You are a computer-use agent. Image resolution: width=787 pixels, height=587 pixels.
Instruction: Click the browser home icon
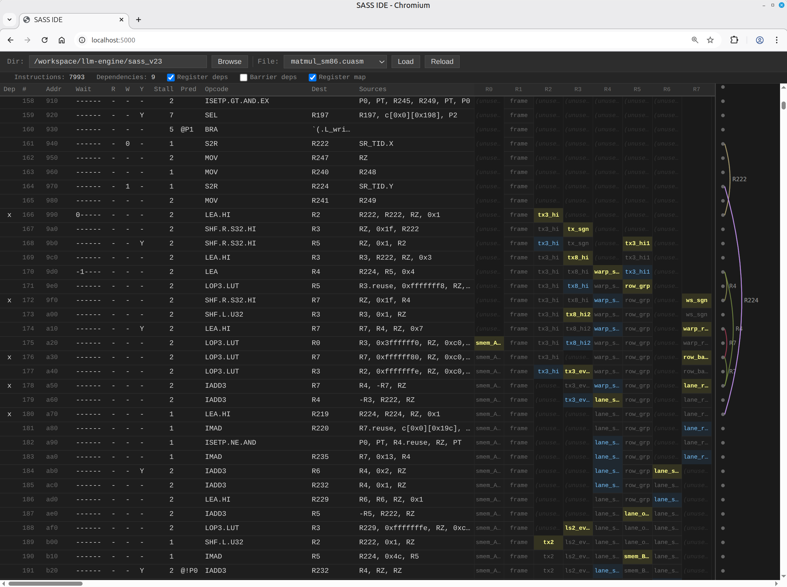point(61,40)
